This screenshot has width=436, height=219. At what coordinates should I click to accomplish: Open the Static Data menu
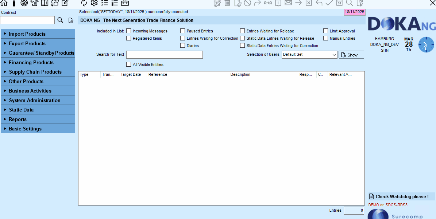38,109
